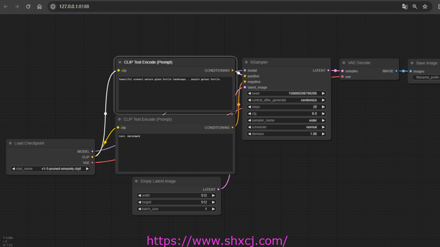Click the browser forward arrow

click(17, 6)
